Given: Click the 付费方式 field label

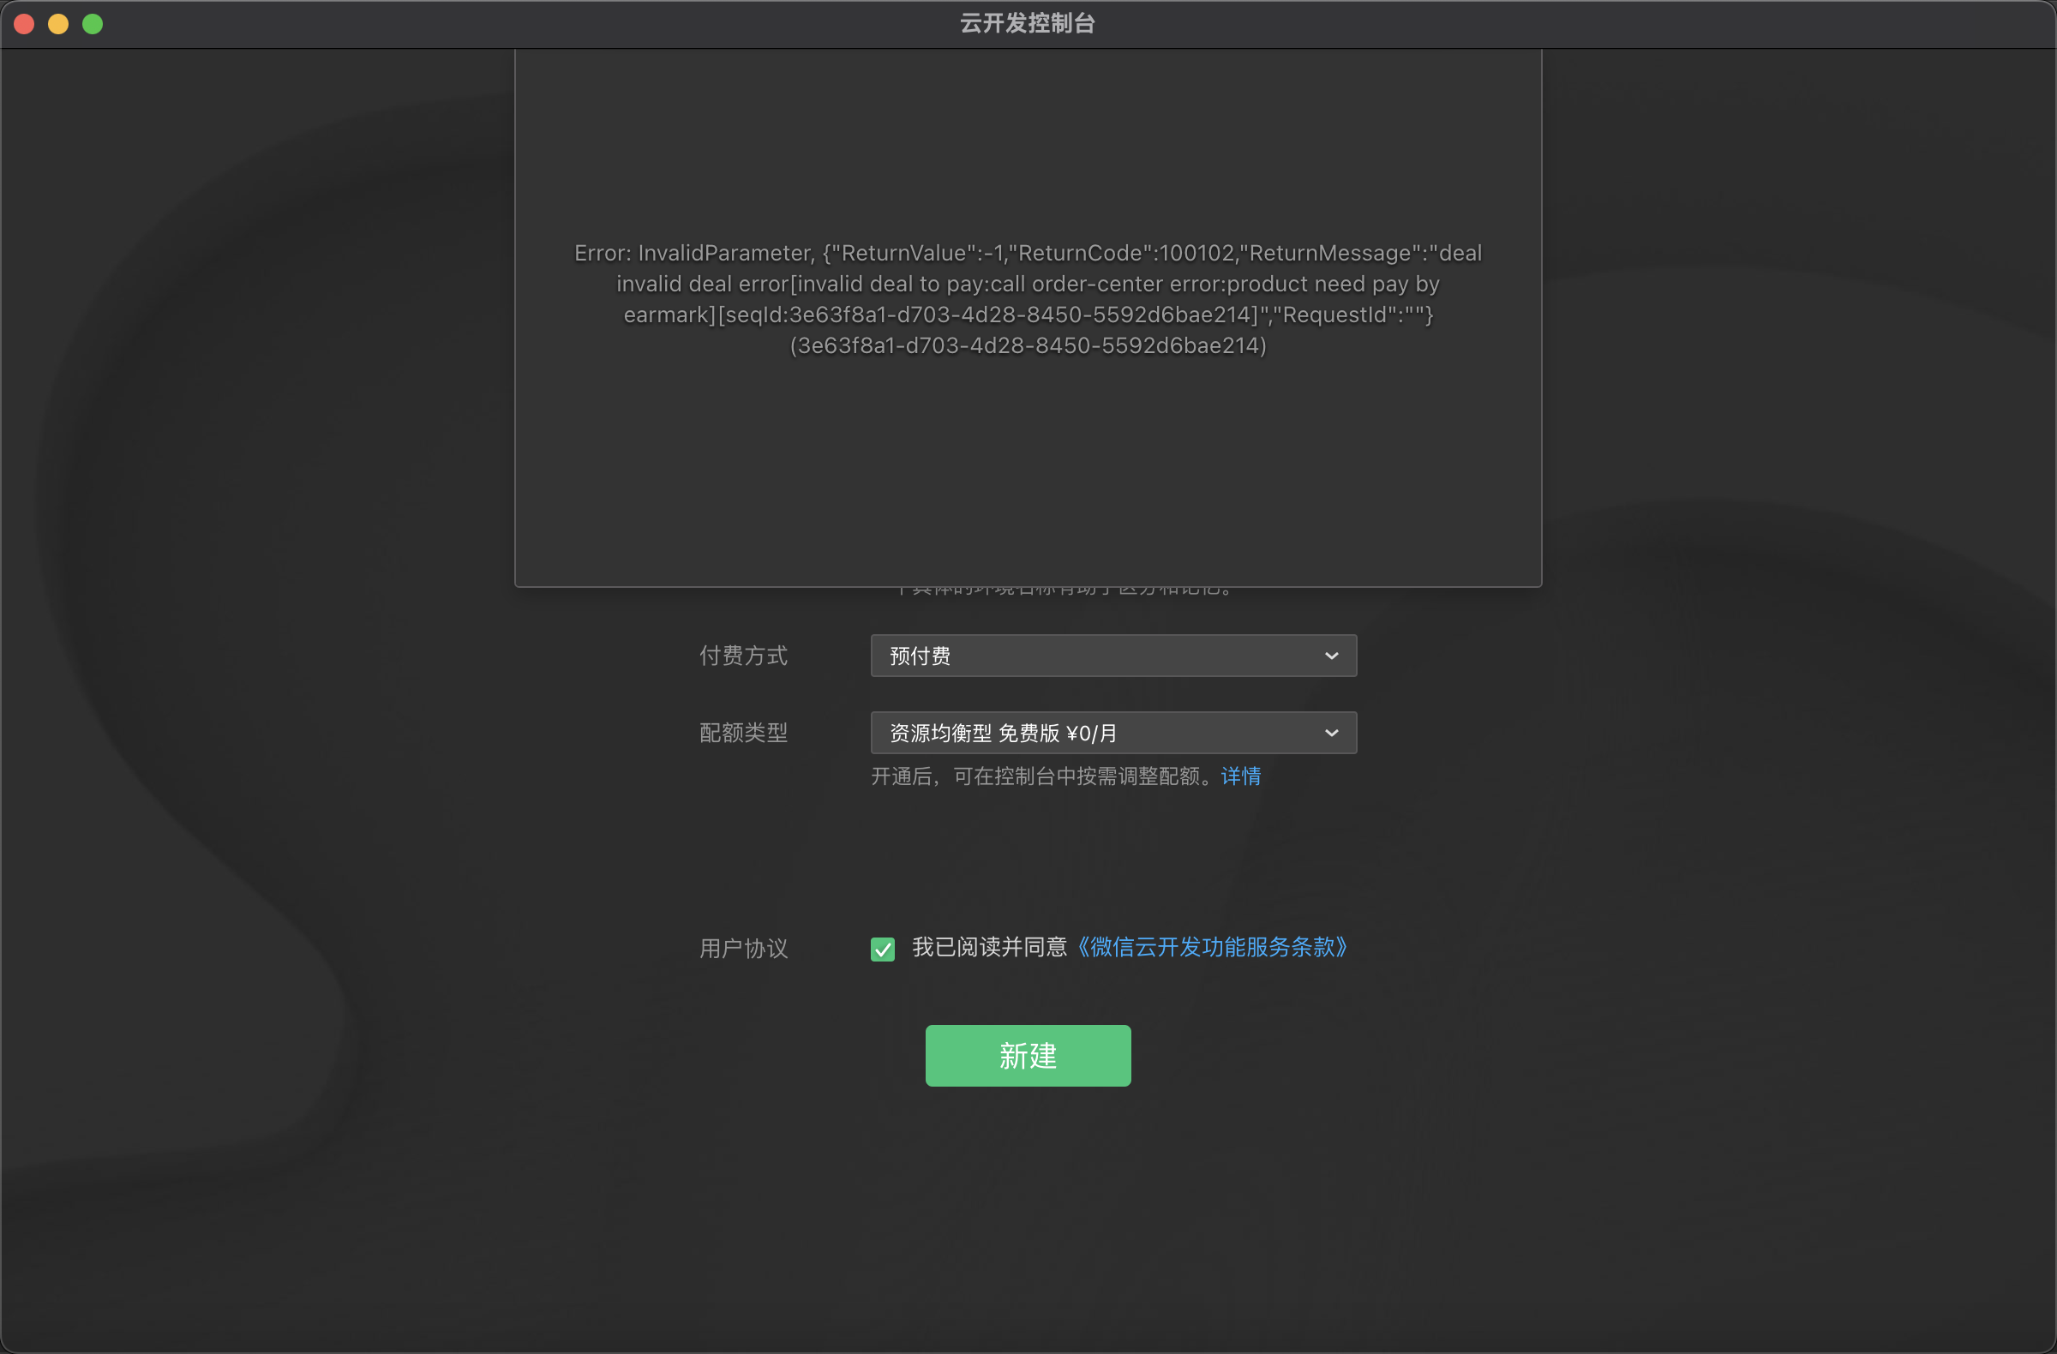Looking at the screenshot, I should (x=743, y=656).
